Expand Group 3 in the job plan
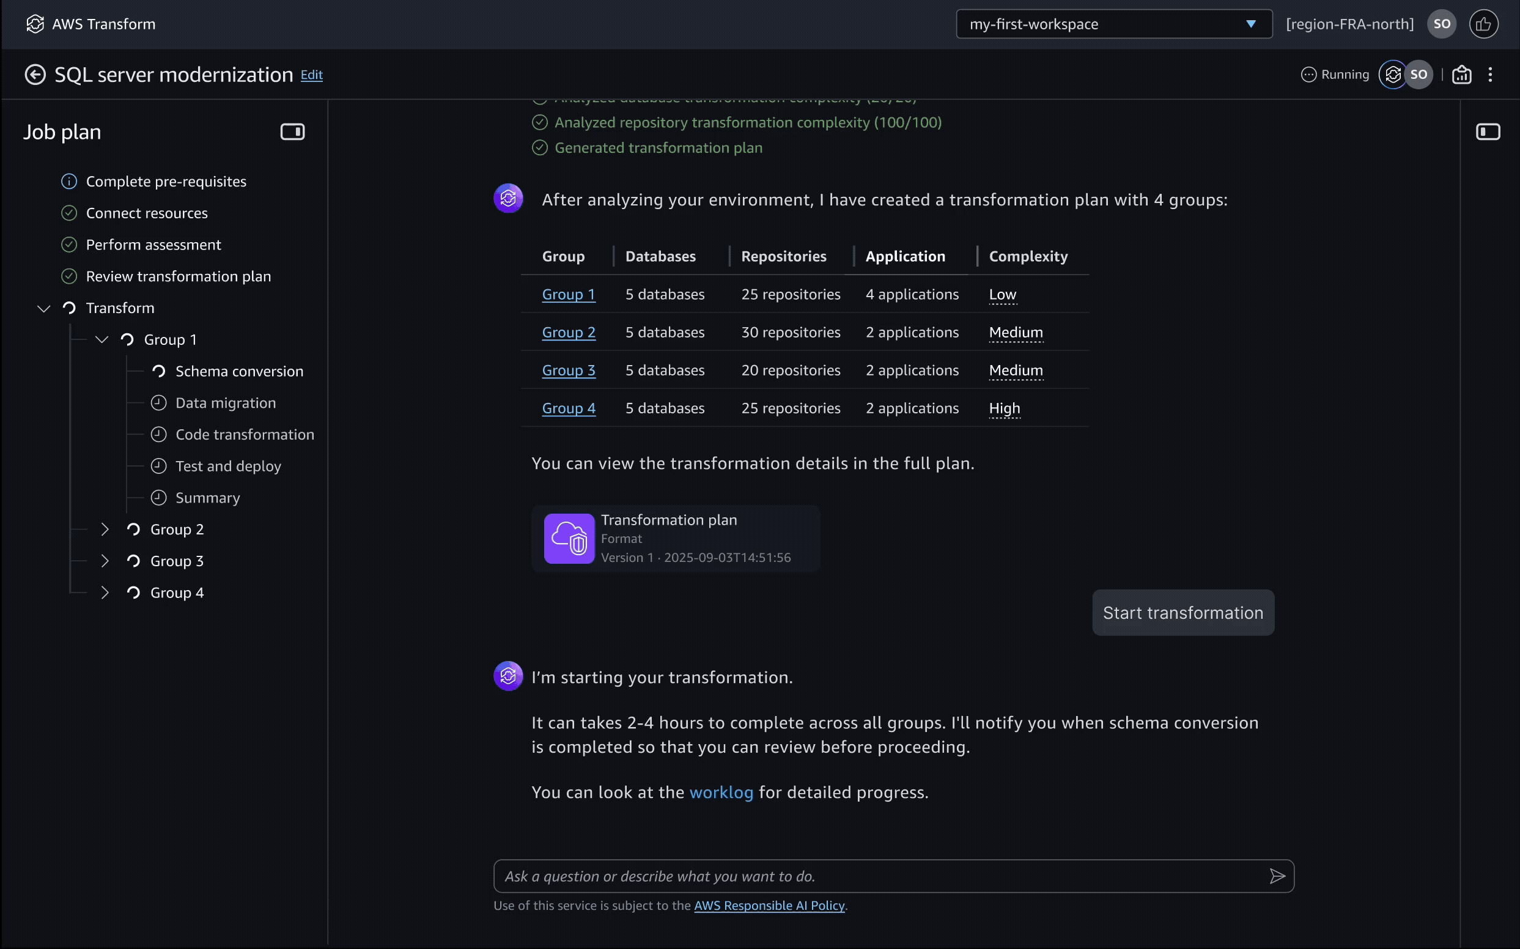Screen dimensions: 1520x949 (105, 561)
